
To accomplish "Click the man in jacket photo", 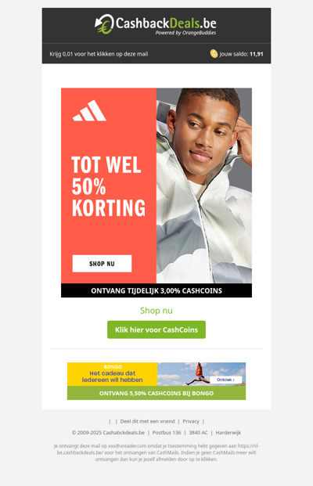I will pyautogui.click(x=204, y=185).
